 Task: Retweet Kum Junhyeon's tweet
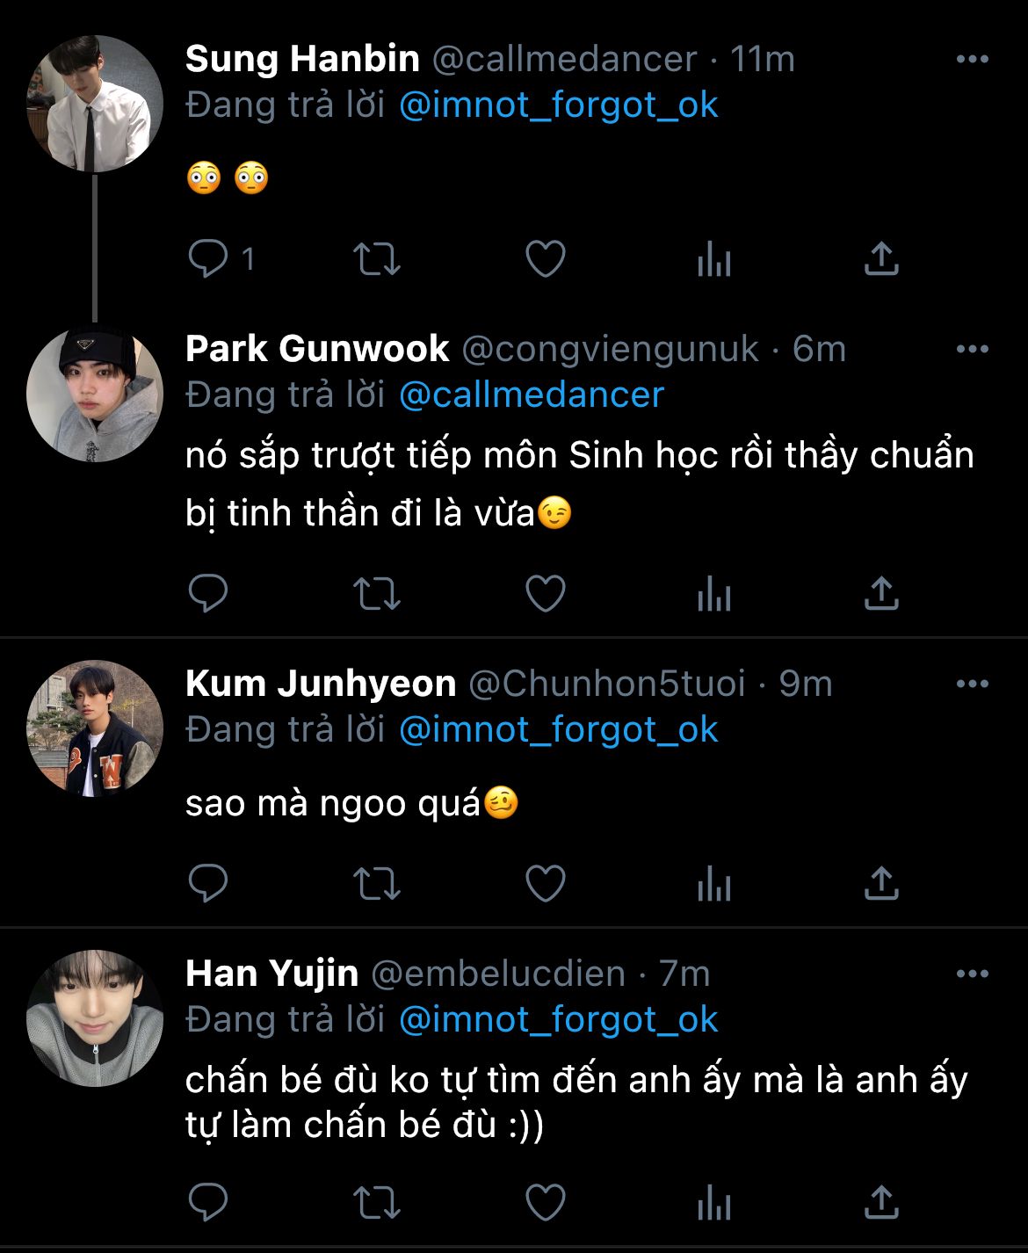pos(376,884)
